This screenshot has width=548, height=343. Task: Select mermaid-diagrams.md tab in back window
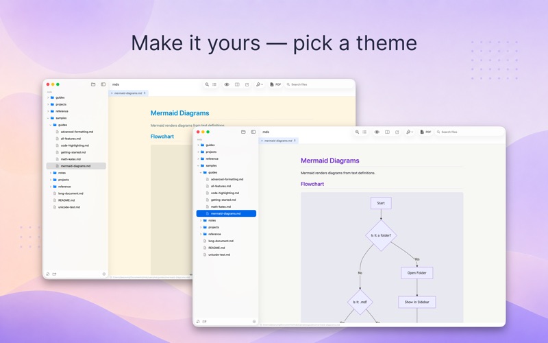point(128,93)
